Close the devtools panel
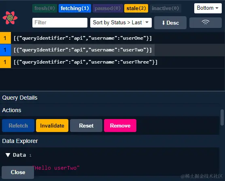The height and width of the screenshot is (181, 225). point(18,172)
